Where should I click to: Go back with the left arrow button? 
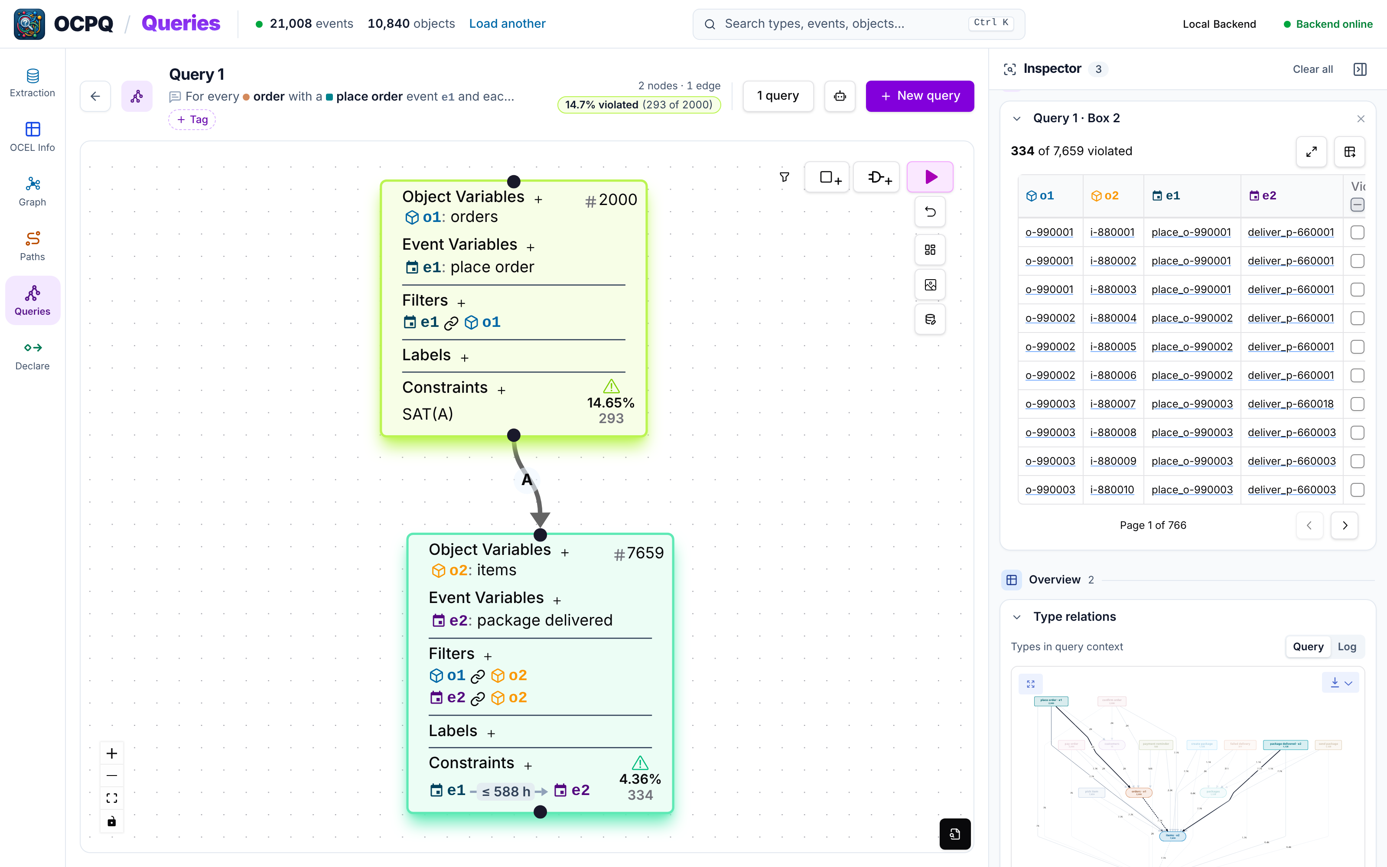(95, 96)
